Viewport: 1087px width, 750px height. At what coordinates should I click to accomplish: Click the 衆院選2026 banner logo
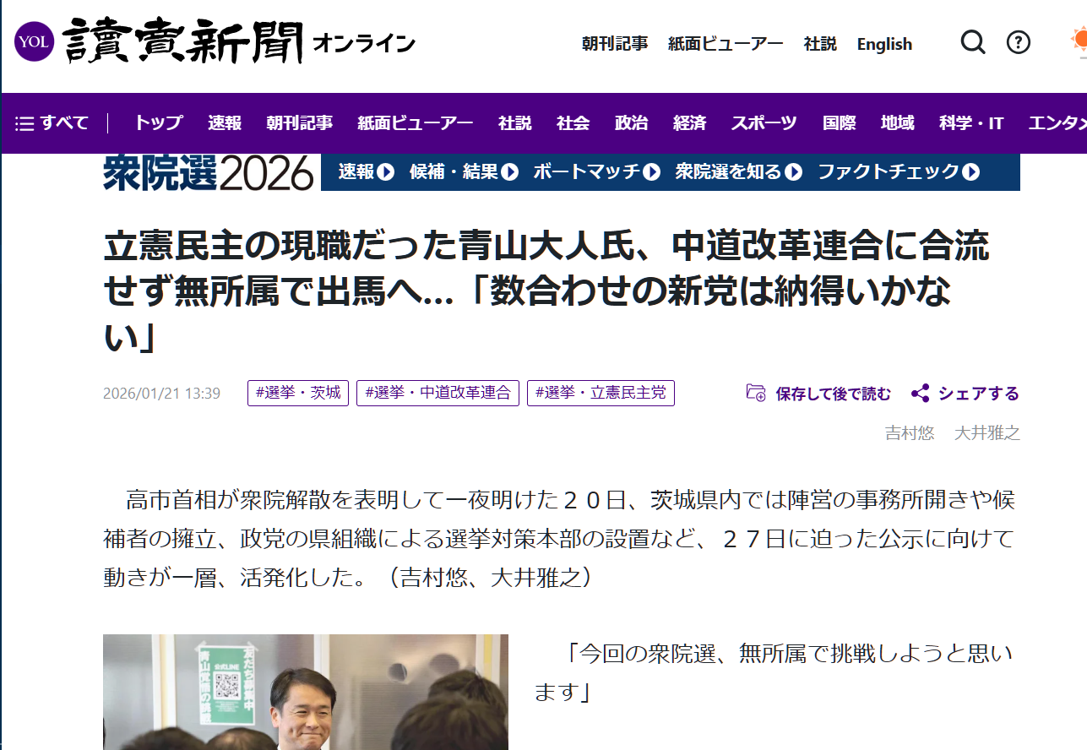209,173
